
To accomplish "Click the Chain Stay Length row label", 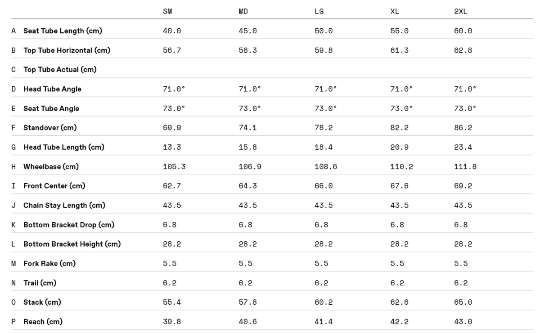I will [64, 205].
